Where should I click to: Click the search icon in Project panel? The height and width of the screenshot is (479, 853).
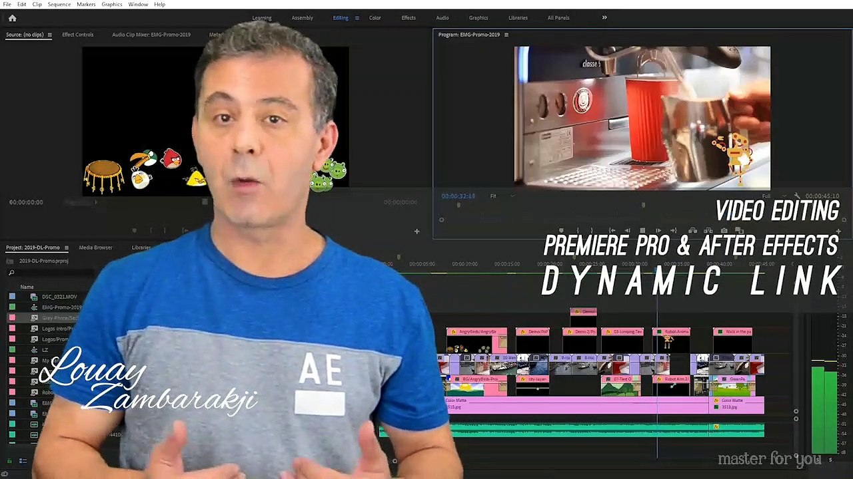pyautogui.click(x=11, y=273)
